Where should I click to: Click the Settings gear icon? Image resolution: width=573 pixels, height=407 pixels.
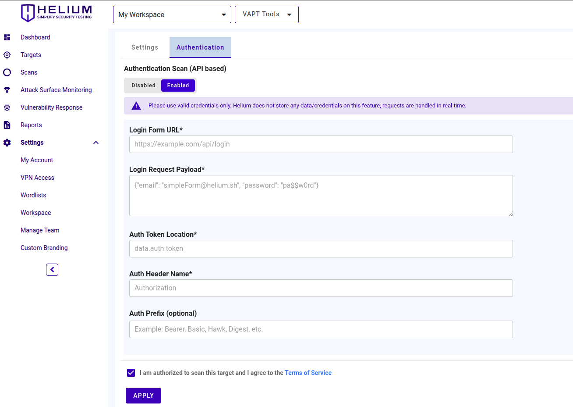7,143
